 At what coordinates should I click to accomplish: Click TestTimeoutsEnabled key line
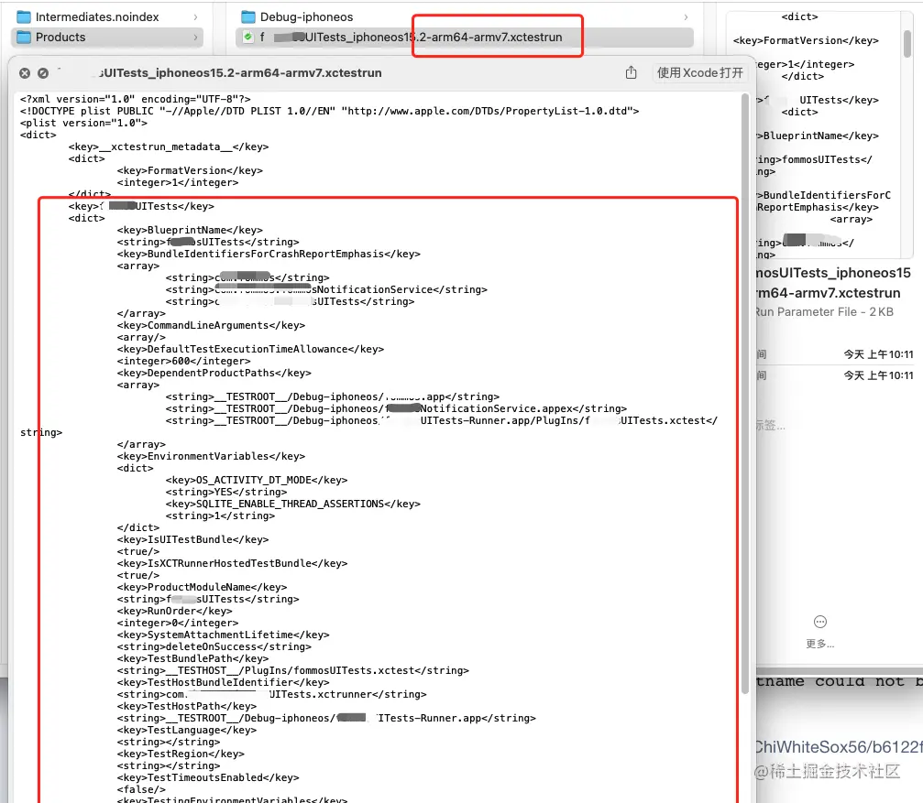pos(208,777)
